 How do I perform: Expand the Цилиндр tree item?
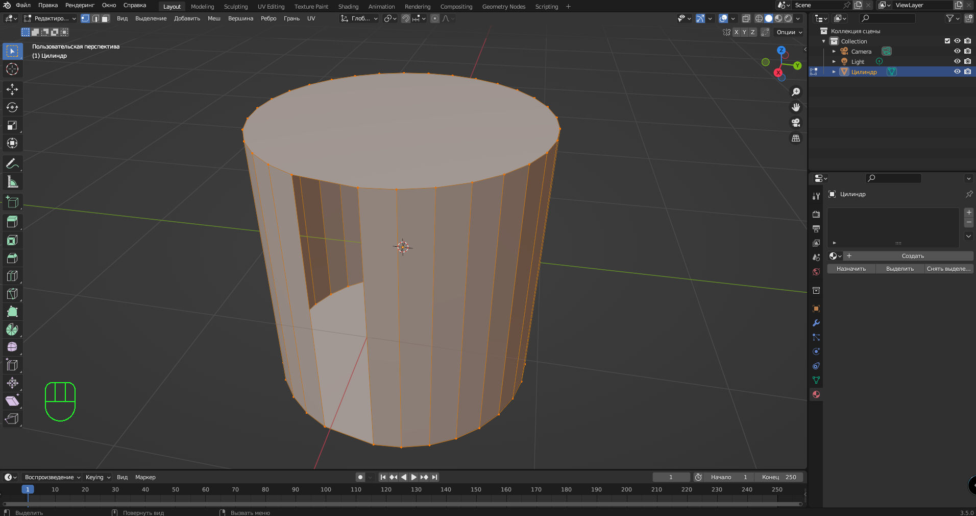(x=834, y=72)
